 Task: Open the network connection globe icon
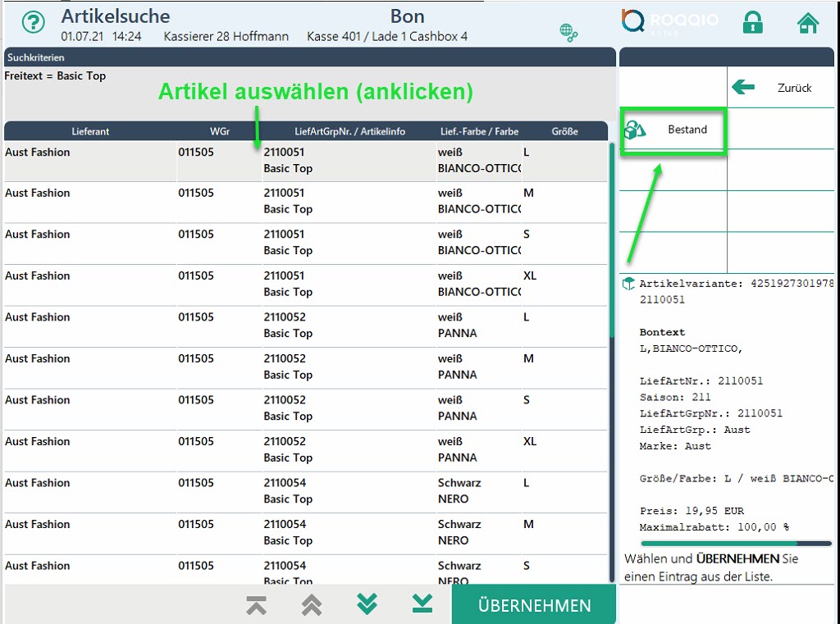(x=568, y=32)
